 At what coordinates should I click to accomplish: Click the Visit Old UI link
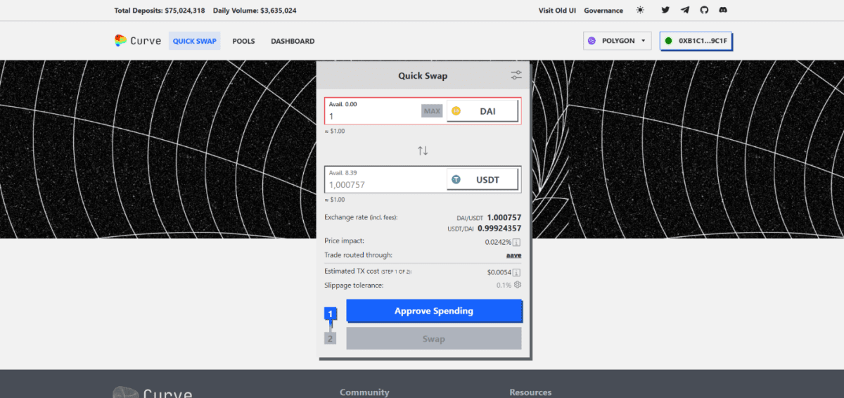pos(557,11)
